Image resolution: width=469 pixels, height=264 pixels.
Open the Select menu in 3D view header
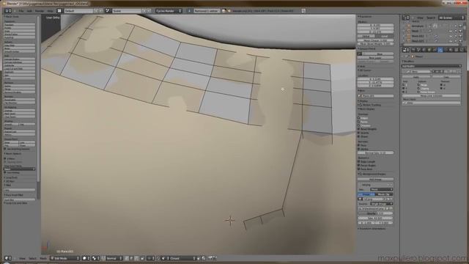click(32, 258)
